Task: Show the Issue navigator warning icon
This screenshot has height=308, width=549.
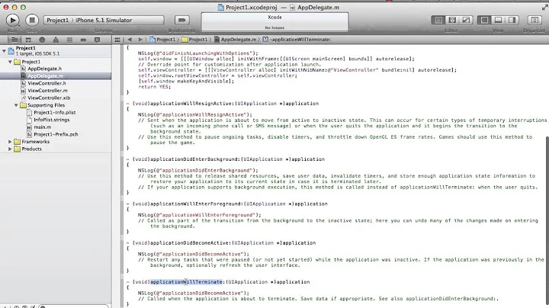Action: click(56, 40)
